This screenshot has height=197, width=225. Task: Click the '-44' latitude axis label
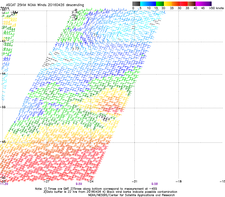[x=3, y=74]
